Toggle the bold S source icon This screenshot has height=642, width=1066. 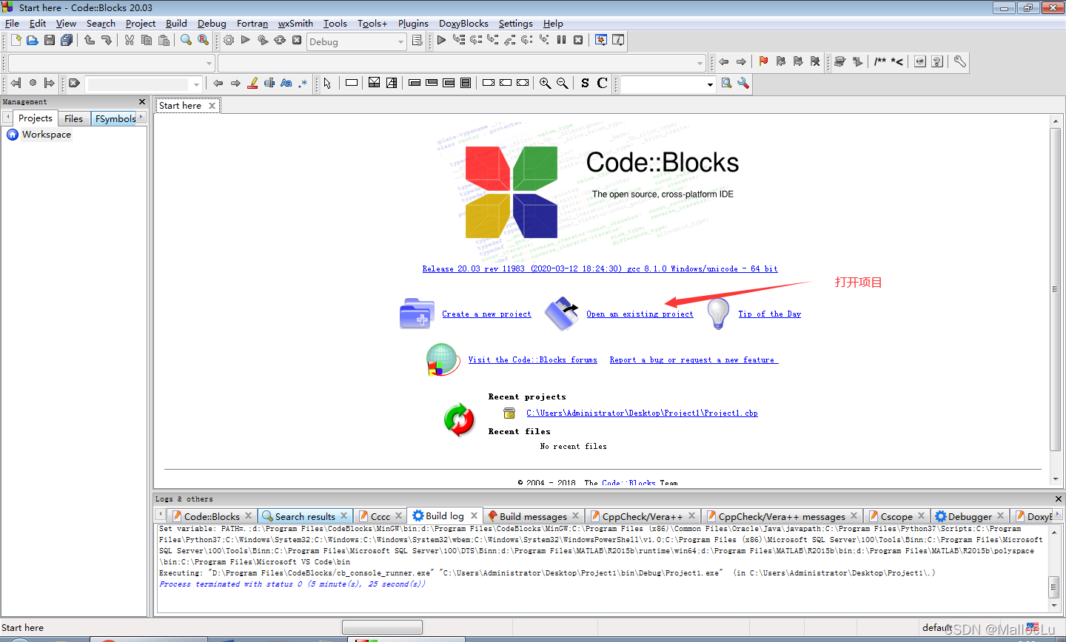[x=585, y=84]
